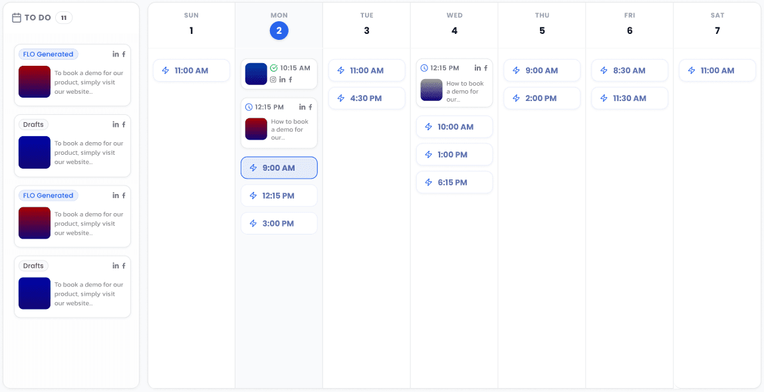Select the highlighted MON 2 day header
764x392 pixels.
[x=279, y=25]
